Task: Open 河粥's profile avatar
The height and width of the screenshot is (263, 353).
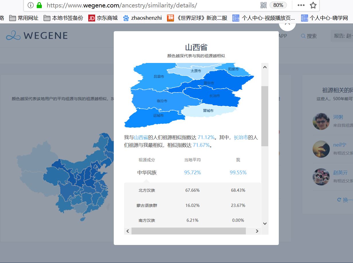Action: [321, 121]
